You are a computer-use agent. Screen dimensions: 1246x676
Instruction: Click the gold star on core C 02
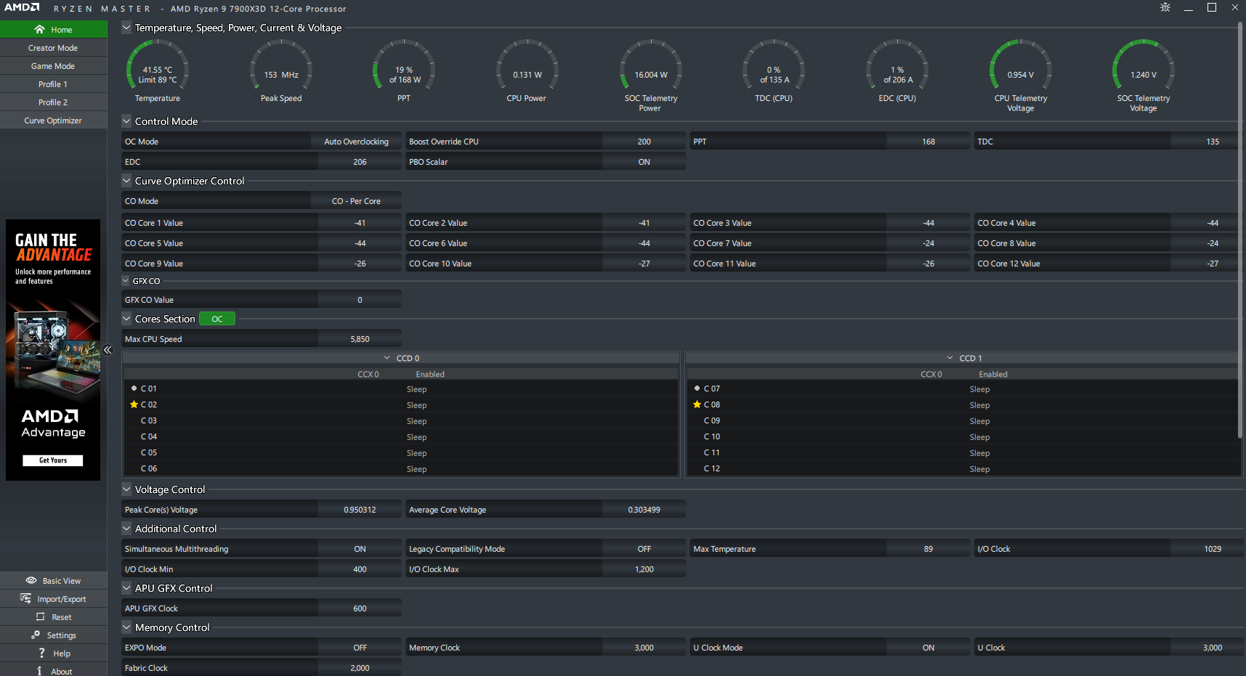point(134,404)
